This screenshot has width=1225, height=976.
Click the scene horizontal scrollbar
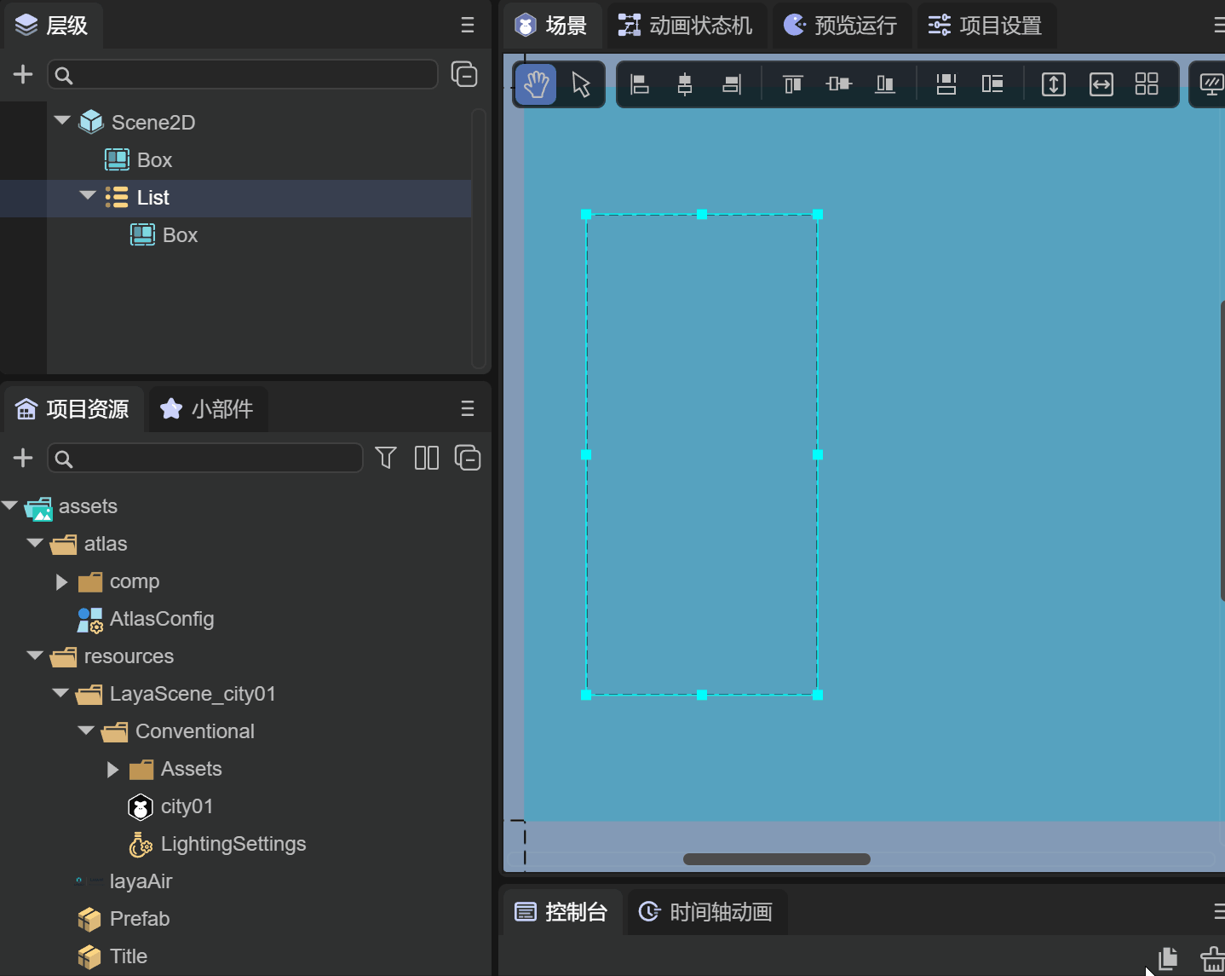776,859
